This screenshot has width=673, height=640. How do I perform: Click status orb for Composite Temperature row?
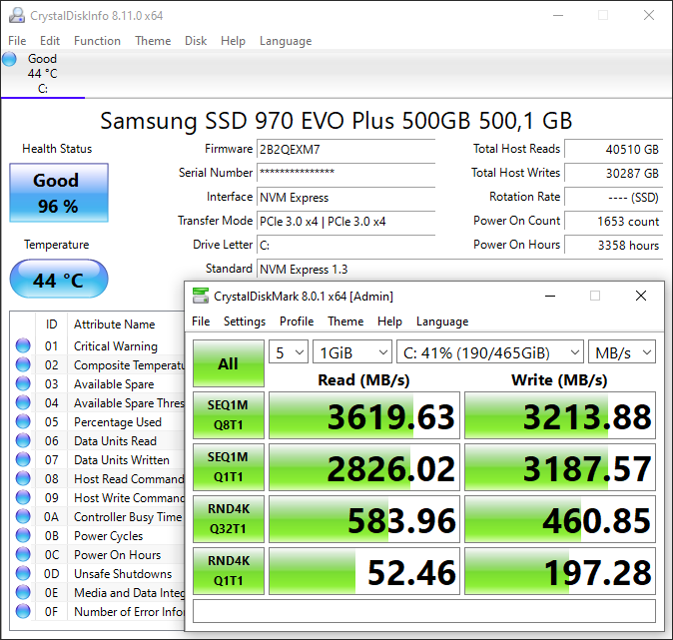[23, 364]
